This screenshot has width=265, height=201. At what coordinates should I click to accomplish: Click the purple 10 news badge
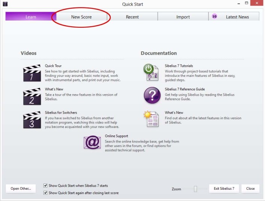tap(214, 16)
